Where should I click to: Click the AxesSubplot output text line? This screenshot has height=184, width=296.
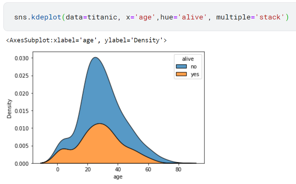[86, 40]
